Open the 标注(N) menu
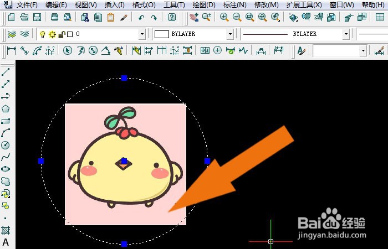388x249 pixels. pyautogui.click(x=234, y=4)
